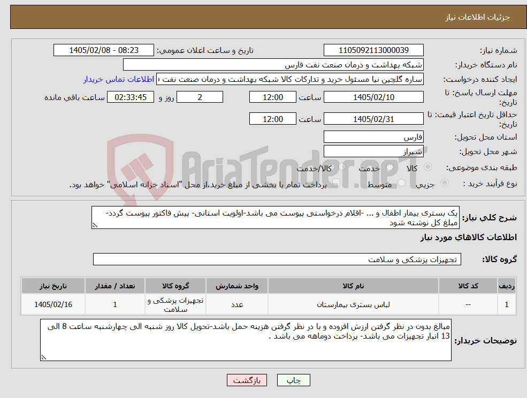Click the buyer organization name field

(273, 65)
